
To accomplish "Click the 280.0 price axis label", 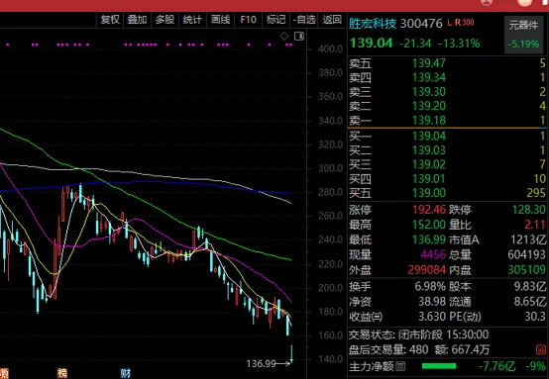I will point(330,192).
